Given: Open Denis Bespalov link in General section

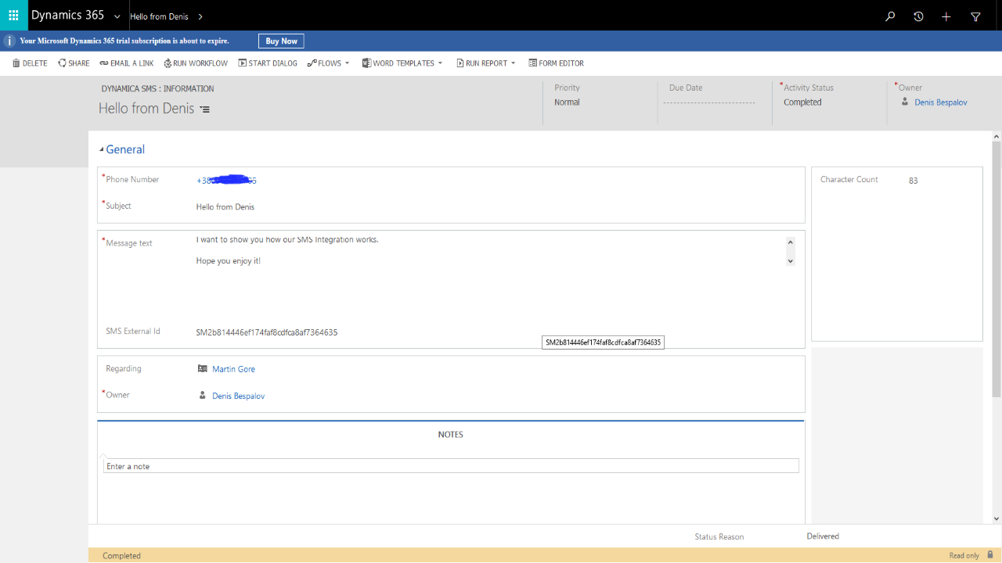Looking at the screenshot, I should 238,396.
